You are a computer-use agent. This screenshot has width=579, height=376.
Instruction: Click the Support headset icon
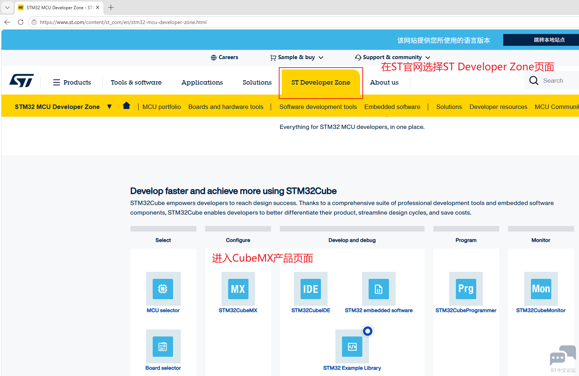(358, 58)
